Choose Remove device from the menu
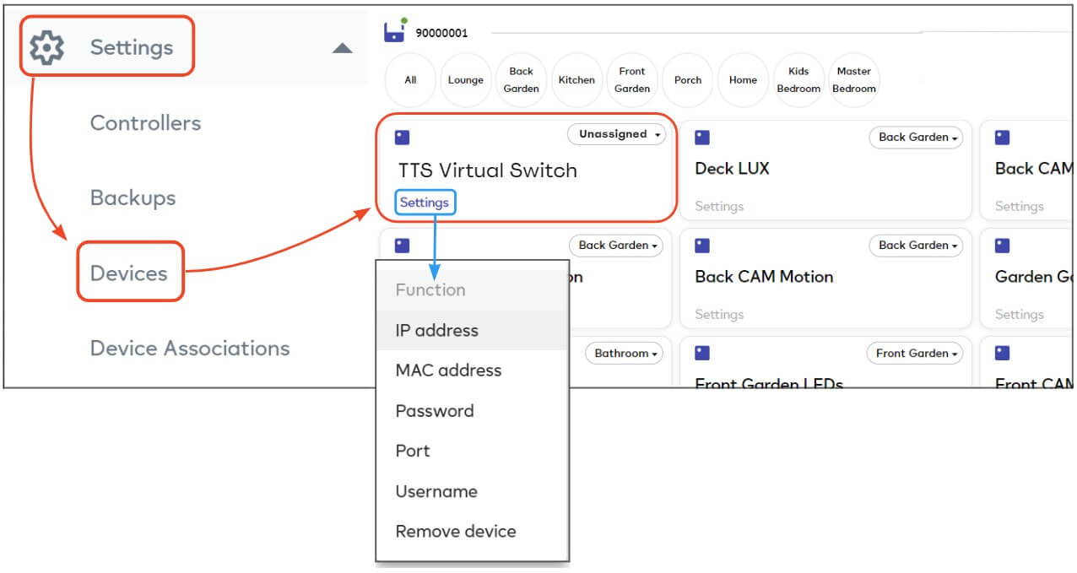The height and width of the screenshot is (573, 1077). [455, 532]
